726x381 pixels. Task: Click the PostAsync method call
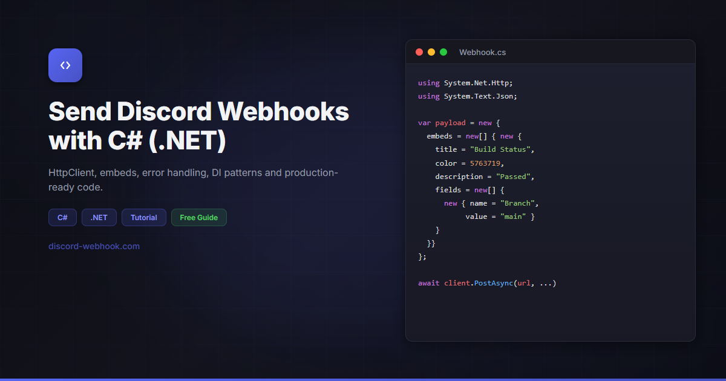[x=493, y=282]
